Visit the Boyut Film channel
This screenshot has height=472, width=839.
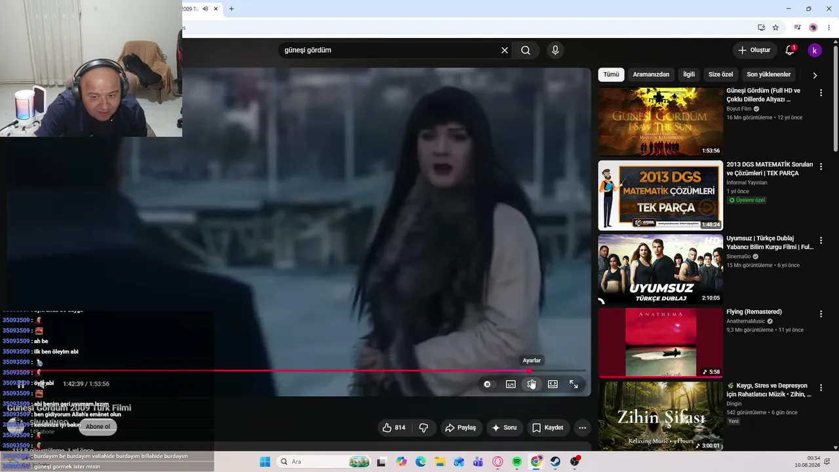(x=739, y=109)
